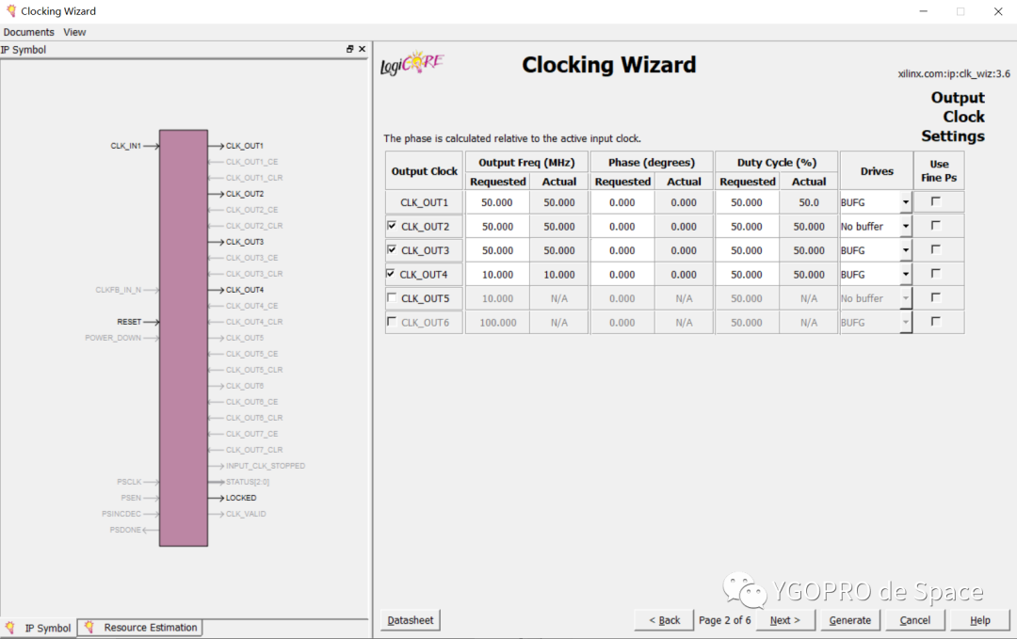
Task: Click CLK_OUT6 requested frequency 100.000
Action: (497, 322)
